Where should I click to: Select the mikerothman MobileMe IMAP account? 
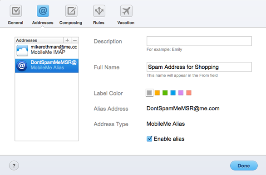[47, 50]
